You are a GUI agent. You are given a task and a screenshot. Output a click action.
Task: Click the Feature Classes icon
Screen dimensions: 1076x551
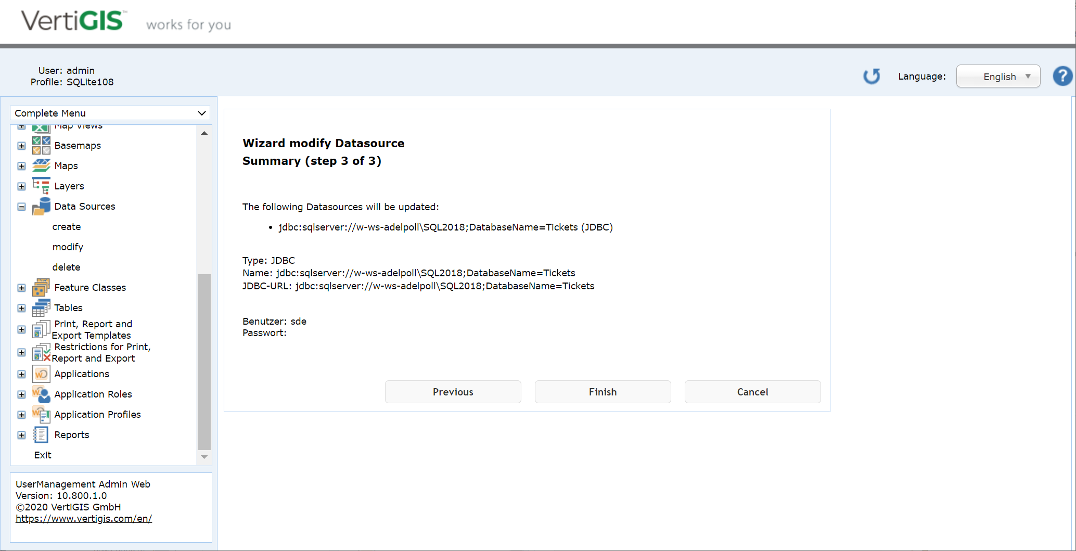click(x=41, y=287)
